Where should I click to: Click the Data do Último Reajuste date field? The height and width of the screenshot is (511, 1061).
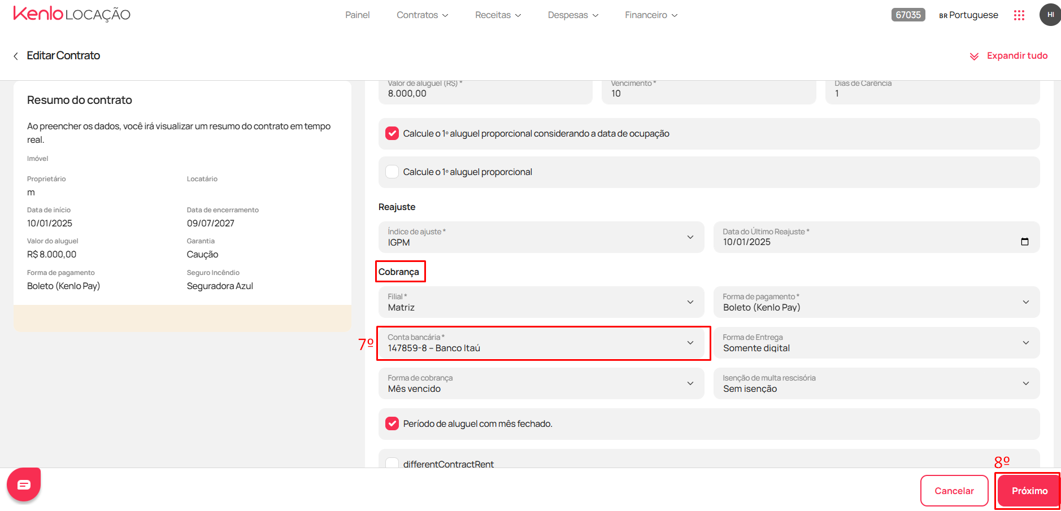pos(876,237)
